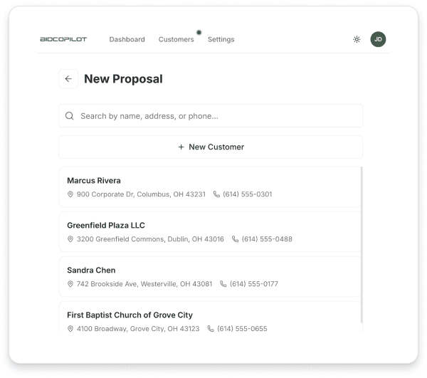This screenshot has height=378, width=427.
Task: Click phone icon next to (614) 555-0488
Action: (x=235, y=239)
